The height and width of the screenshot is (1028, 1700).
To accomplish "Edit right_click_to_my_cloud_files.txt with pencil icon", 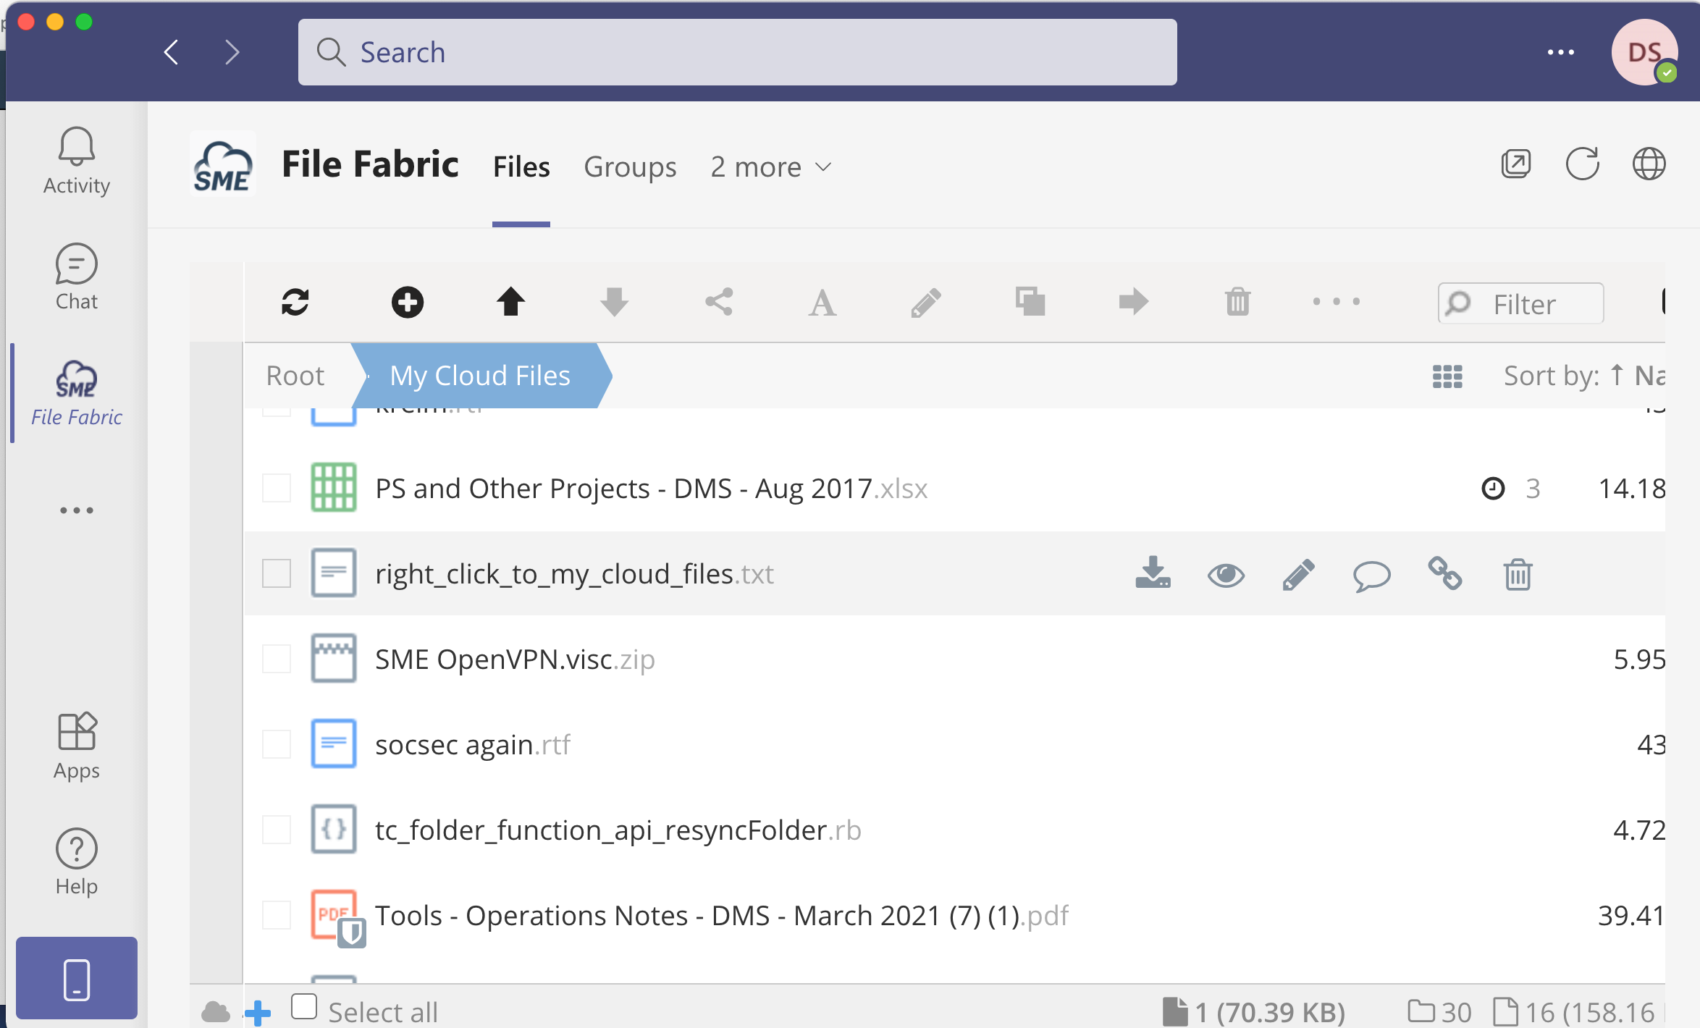I will (x=1298, y=575).
